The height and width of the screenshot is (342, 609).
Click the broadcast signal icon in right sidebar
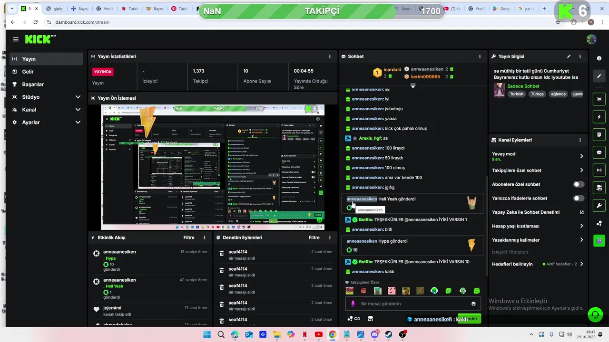(599, 170)
